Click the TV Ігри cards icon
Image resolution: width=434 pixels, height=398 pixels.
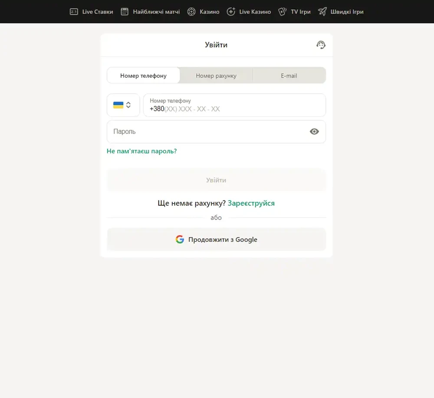(x=282, y=12)
